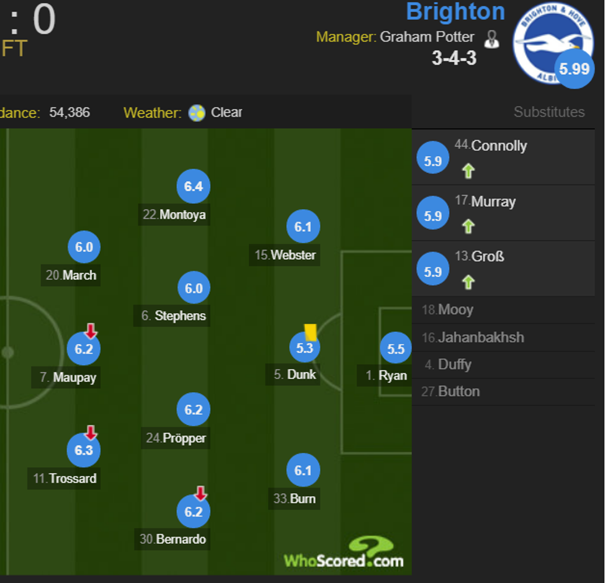
Task: Click the manager profile icon beside Graham Potter
Action: pyautogui.click(x=491, y=38)
